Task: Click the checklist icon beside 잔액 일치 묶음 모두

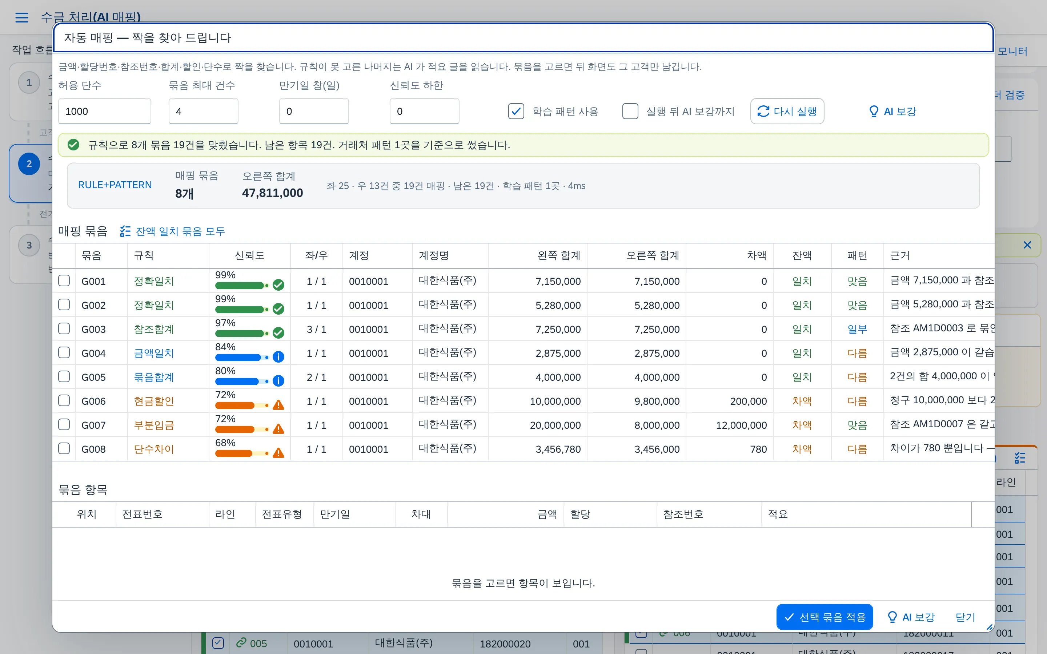Action: point(125,231)
